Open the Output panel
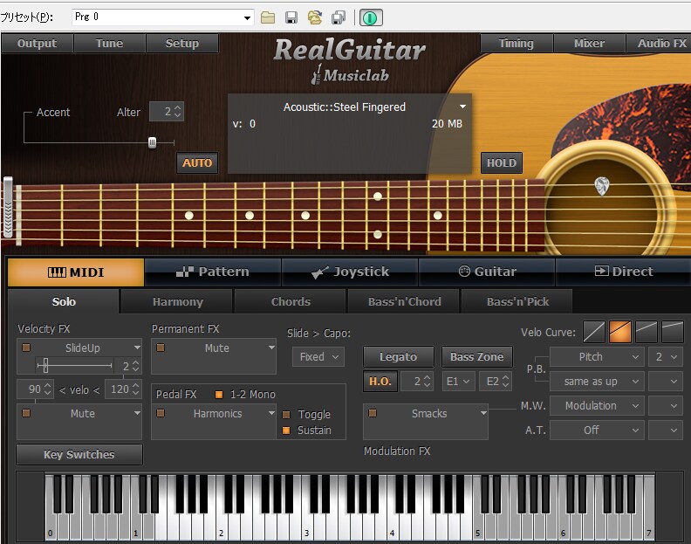 tap(37, 44)
